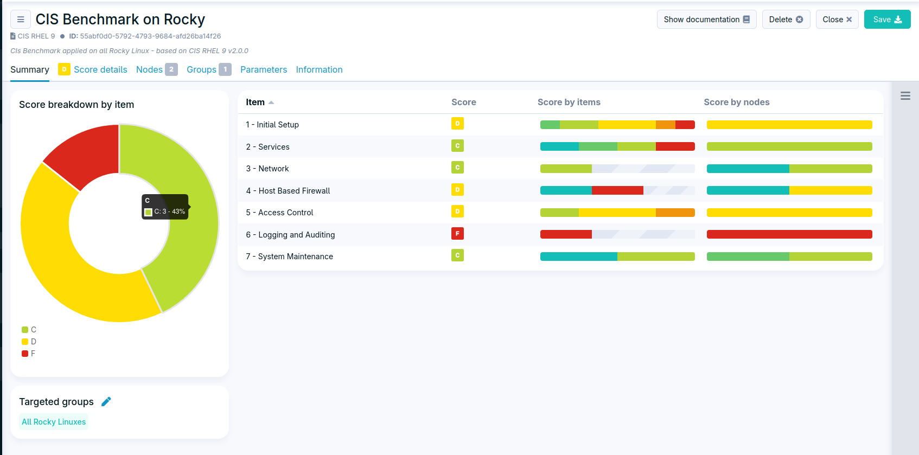
Task: Click the C score badge for Services row
Action: click(x=457, y=146)
